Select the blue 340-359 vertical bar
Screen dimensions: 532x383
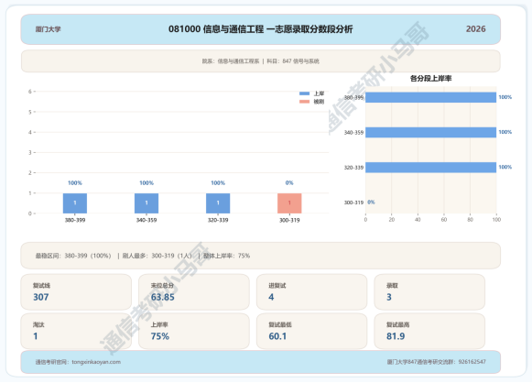tap(147, 203)
